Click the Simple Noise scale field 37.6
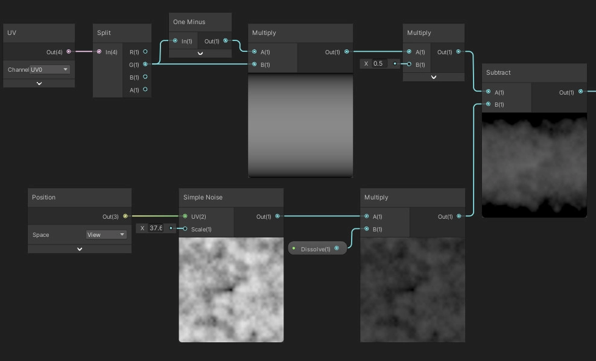The image size is (596, 361). (x=157, y=228)
